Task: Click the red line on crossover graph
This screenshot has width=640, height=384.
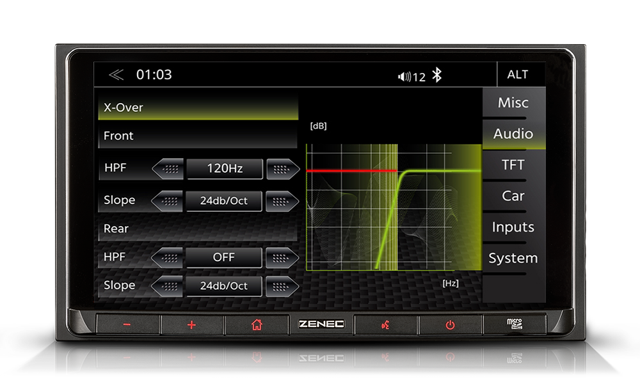Action: 351,171
